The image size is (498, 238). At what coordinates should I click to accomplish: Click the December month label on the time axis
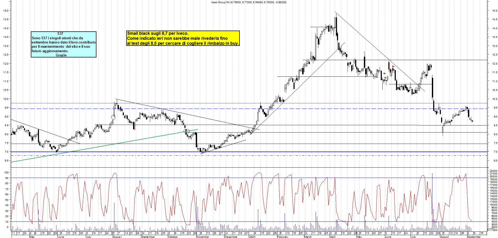(231, 237)
